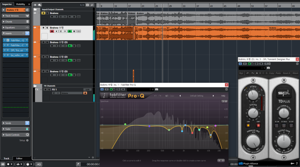This screenshot has height=167, width=300.
Task: Bypass all inserts in Inserts header
Action: (27, 33)
